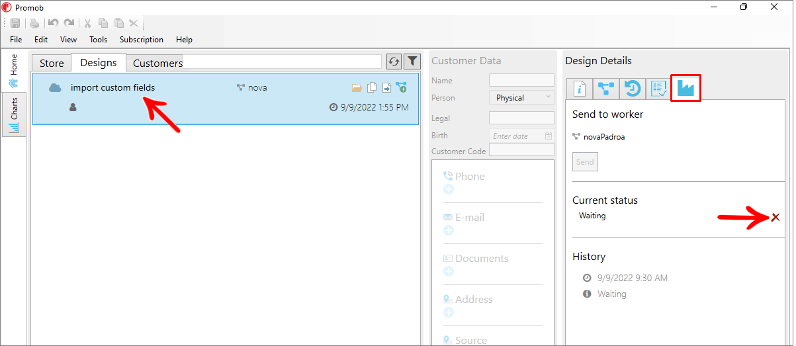Viewport: 796px width, 346px height.
Task: Click the Send to worker heading
Action: tap(607, 114)
